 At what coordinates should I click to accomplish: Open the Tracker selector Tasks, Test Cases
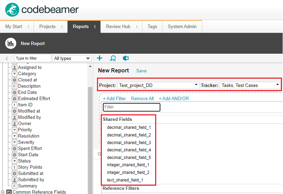(x=250, y=85)
